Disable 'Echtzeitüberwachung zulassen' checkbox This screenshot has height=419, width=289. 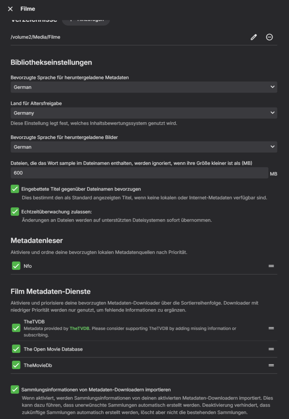click(x=15, y=212)
